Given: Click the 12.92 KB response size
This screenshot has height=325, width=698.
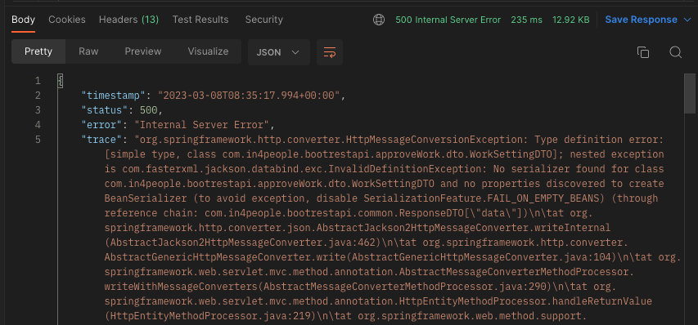Looking at the screenshot, I should tap(570, 20).
